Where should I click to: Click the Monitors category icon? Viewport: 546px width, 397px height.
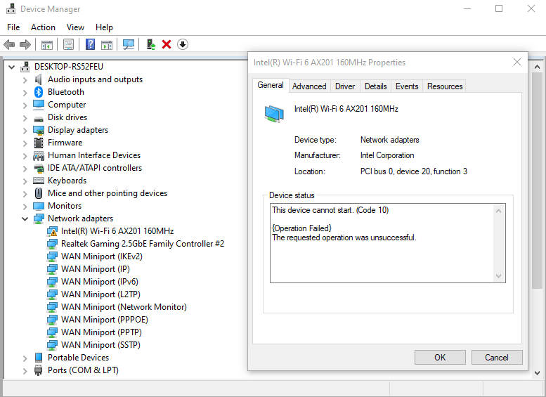coord(39,206)
